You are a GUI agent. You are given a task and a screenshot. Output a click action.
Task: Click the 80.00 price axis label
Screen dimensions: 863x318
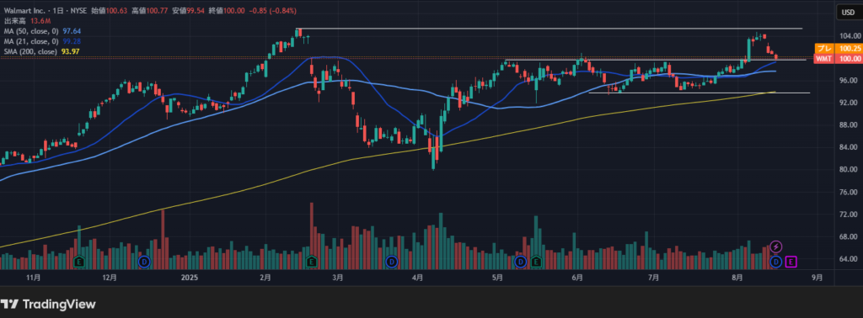[x=847, y=170]
